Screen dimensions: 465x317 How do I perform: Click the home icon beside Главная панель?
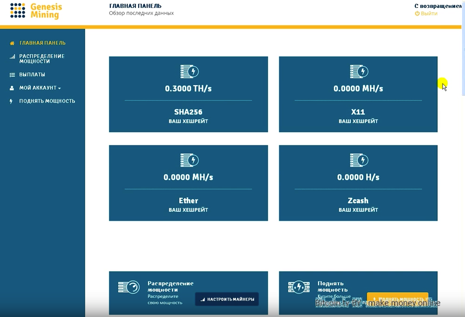pos(12,43)
